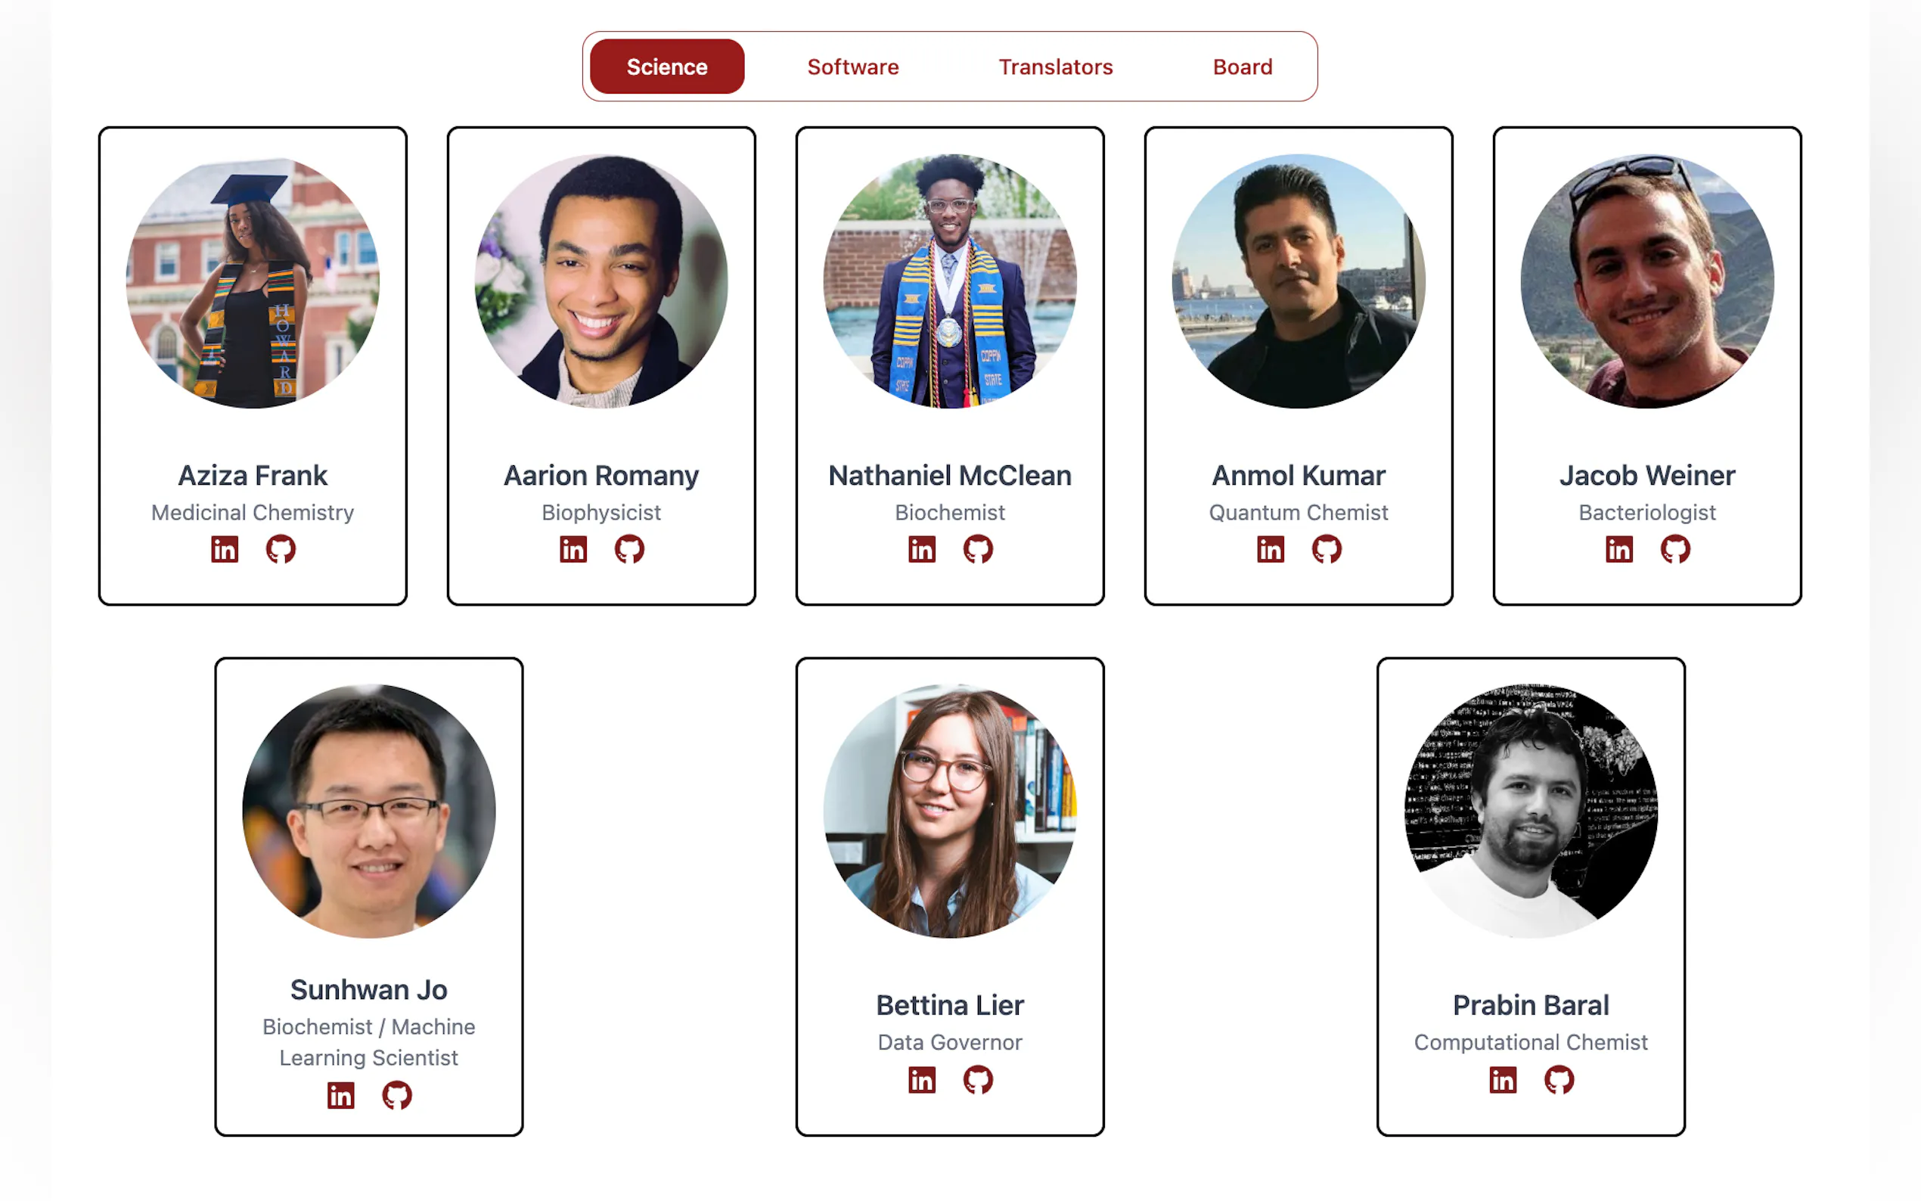Viewport: 1921px width, 1201px height.
Task: Visit Bettina Lier's GitHub icon
Action: pyautogui.click(x=978, y=1079)
